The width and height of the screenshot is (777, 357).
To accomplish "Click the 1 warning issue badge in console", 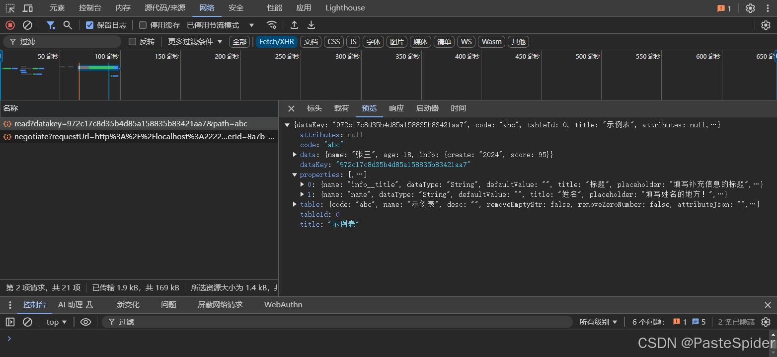I will (x=680, y=322).
